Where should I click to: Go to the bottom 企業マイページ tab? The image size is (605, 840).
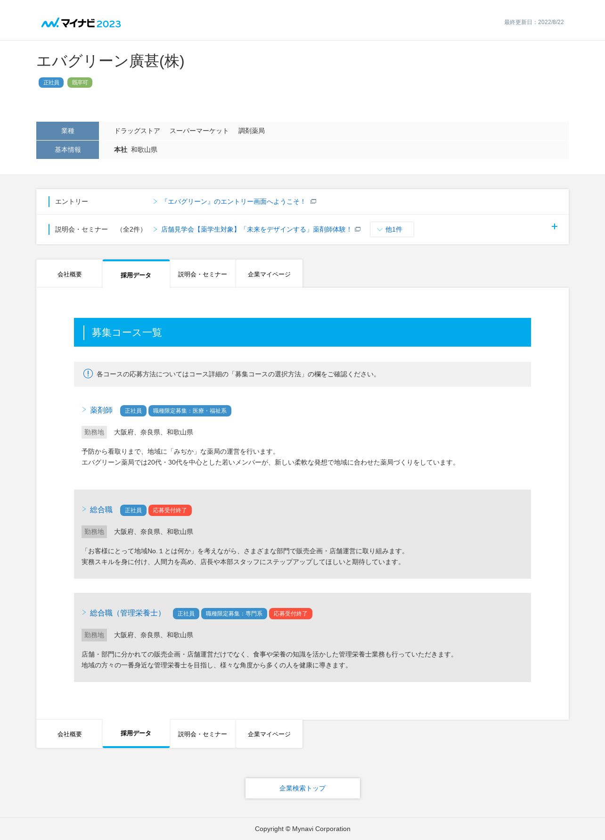tap(269, 734)
